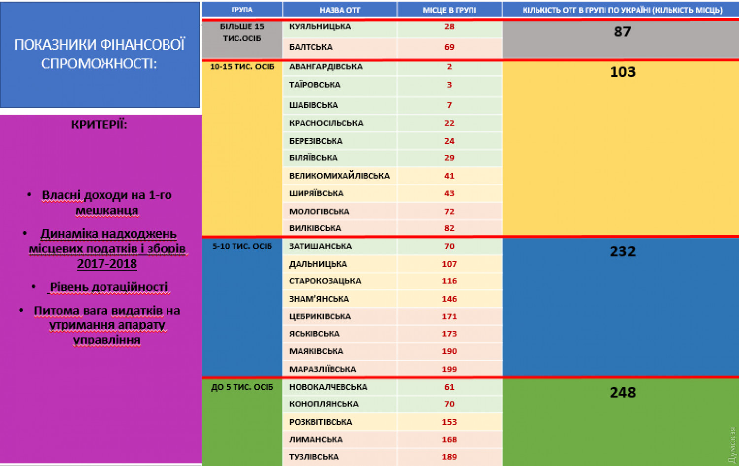Click the 'КІЛЬКІСТЬ ОТГ В ГРУПІ' column header

[x=622, y=10]
